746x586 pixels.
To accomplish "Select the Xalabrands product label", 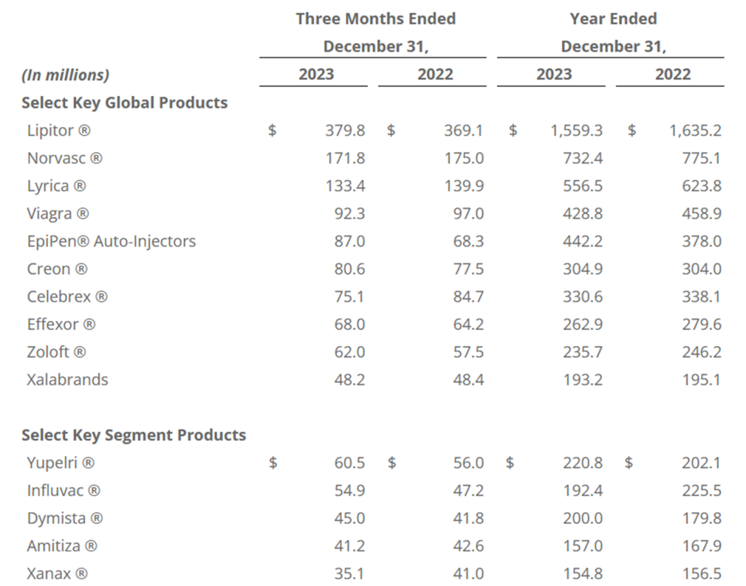I will [68, 380].
